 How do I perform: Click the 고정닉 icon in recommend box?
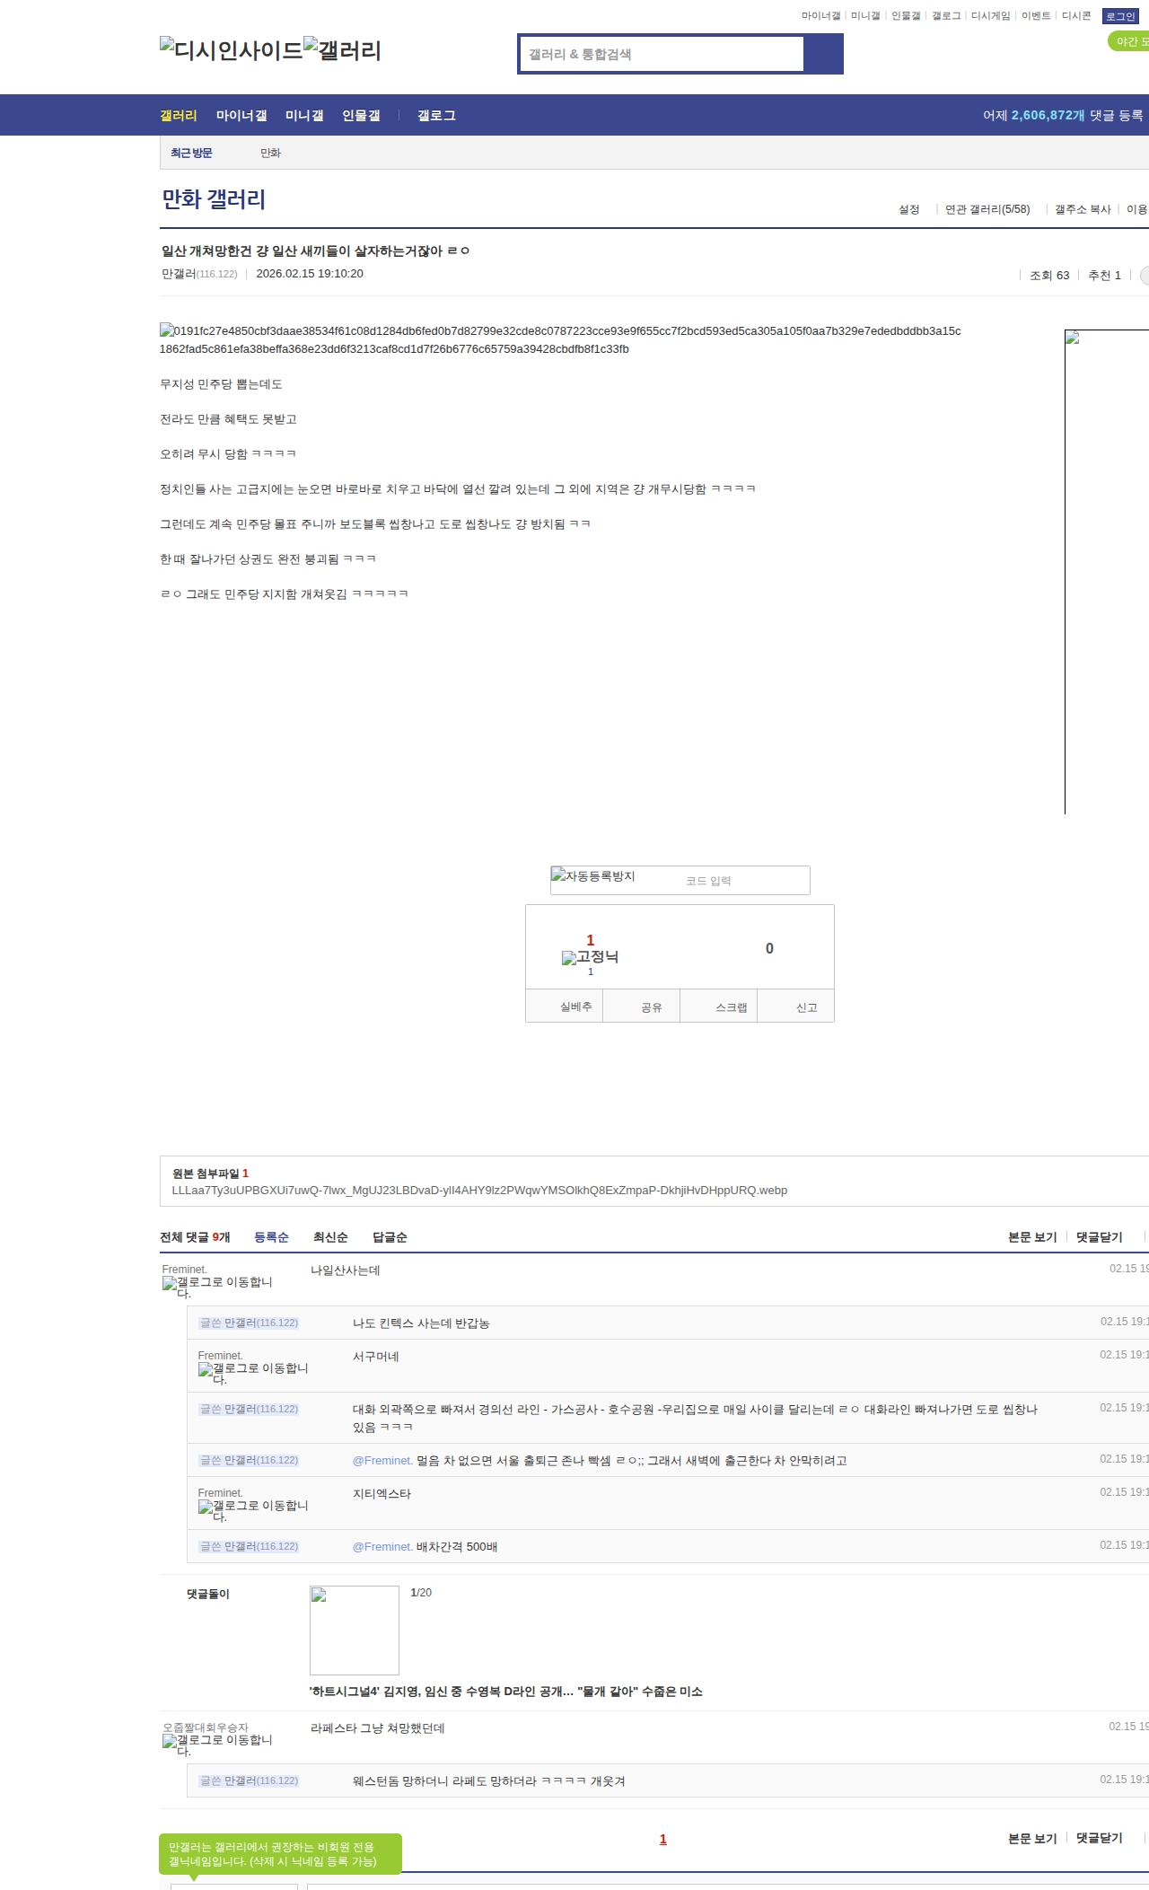(590, 957)
